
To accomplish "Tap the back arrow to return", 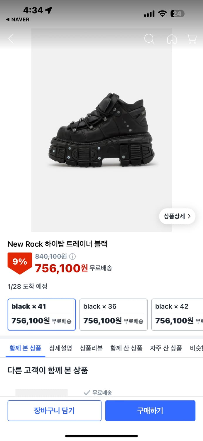I will click(11, 39).
